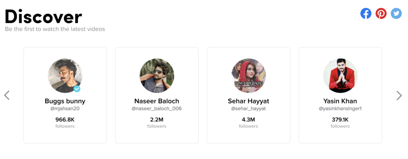408x159 pixels.
Task: Click the Yasin Khan name link
Action: click(x=340, y=101)
